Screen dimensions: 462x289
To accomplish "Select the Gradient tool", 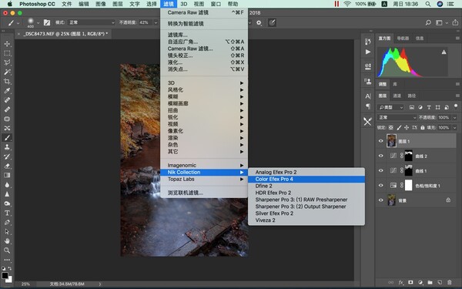I will click(7, 175).
